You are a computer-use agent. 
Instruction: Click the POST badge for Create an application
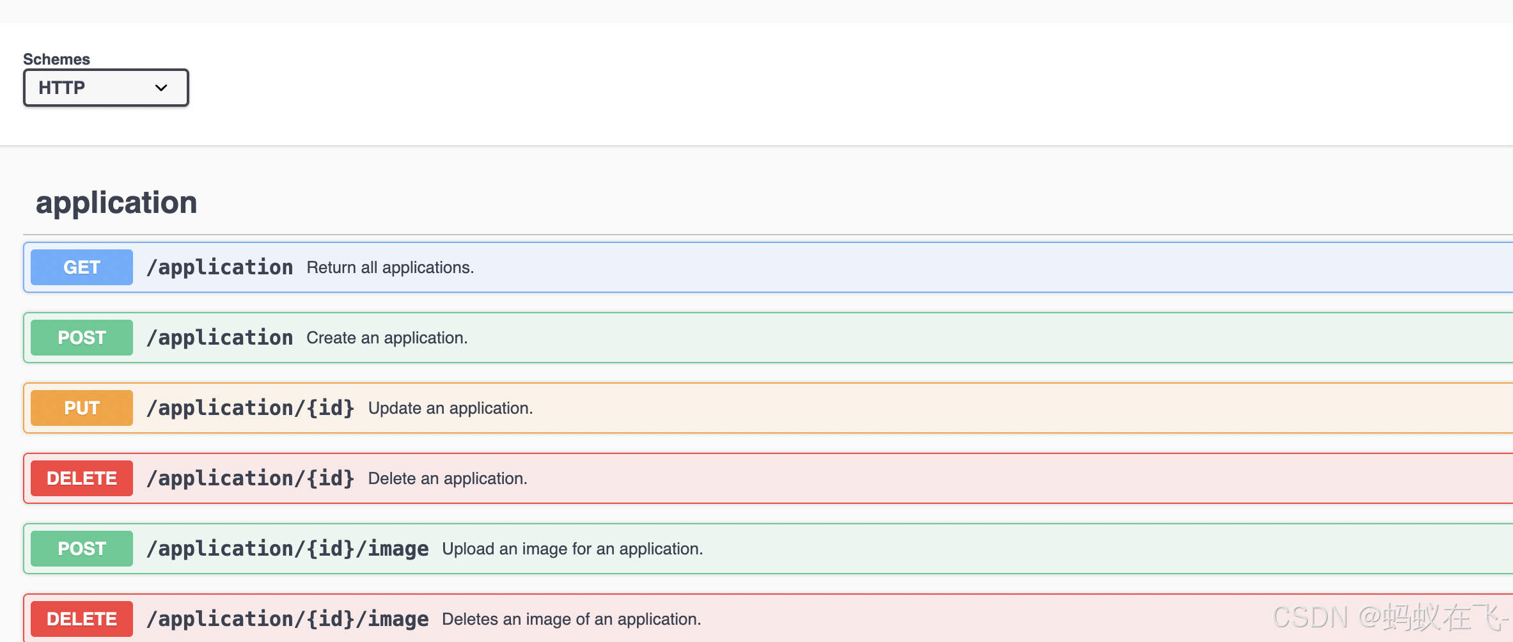[x=82, y=338]
